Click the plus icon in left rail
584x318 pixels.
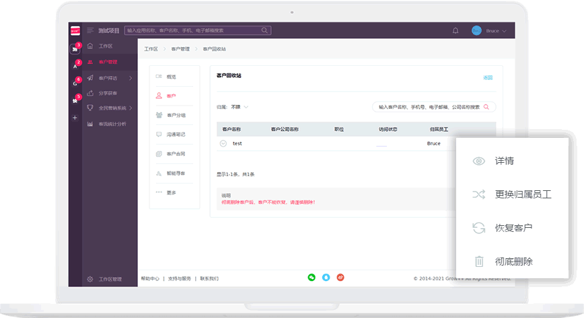pos(75,118)
